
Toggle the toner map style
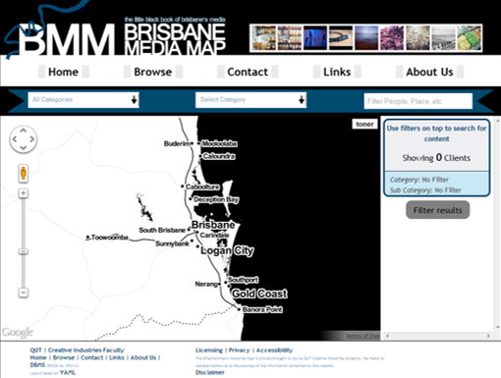point(364,124)
